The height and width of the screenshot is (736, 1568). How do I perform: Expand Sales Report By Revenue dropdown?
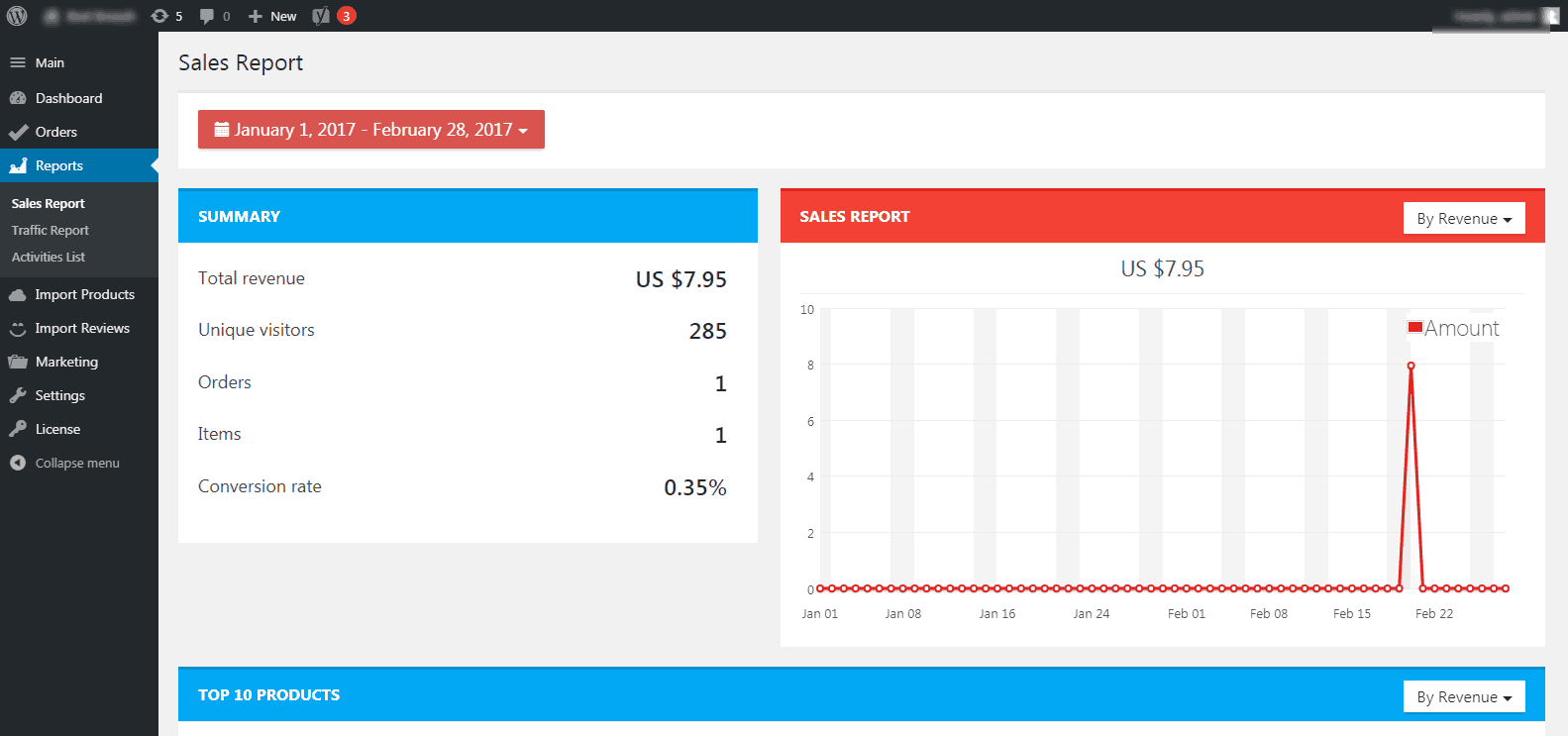[1463, 219]
